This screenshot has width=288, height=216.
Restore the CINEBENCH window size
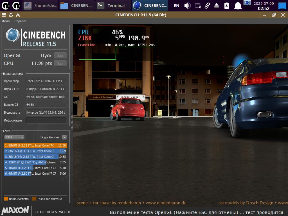click(274, 15)
